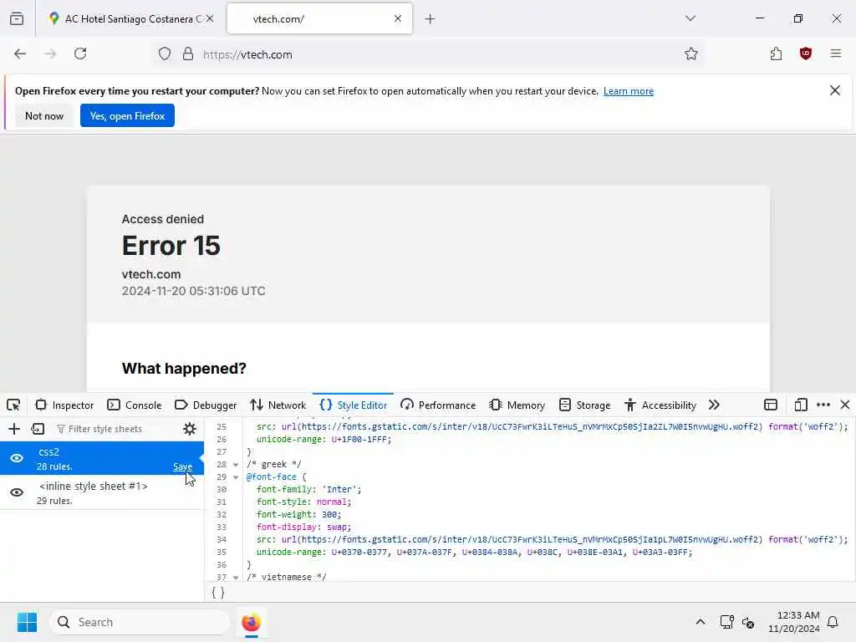856x642 pixels.
Task: Click line 32 font-weight: 300 text
Action: [298, 515]
